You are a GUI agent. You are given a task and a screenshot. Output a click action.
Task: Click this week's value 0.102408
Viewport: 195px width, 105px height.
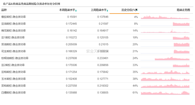pyautogui.click(x=71, y=79)
